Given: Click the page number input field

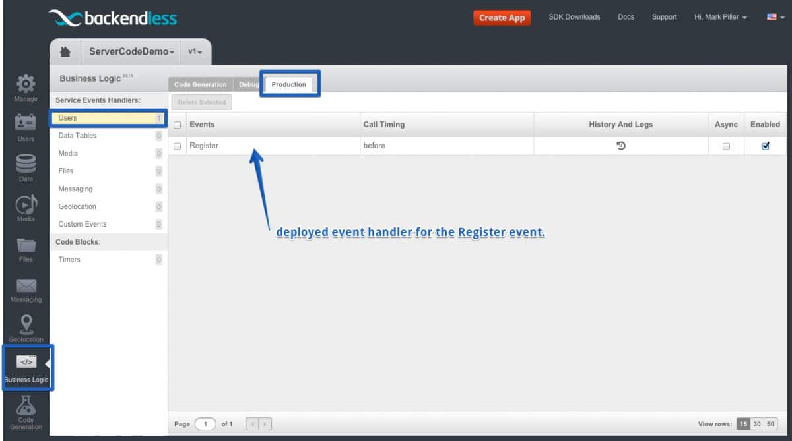Looking at the screenshot, I should [206, 424].
